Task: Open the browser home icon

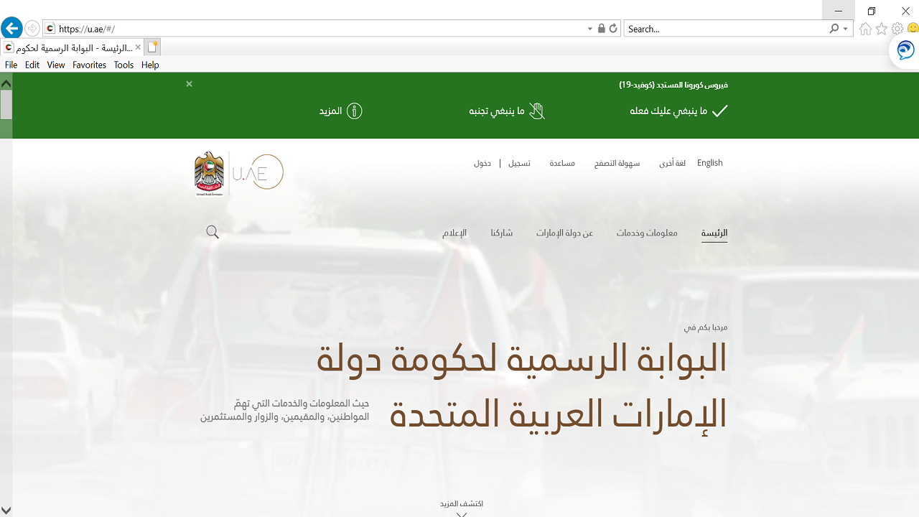Action: pos(865,29)
